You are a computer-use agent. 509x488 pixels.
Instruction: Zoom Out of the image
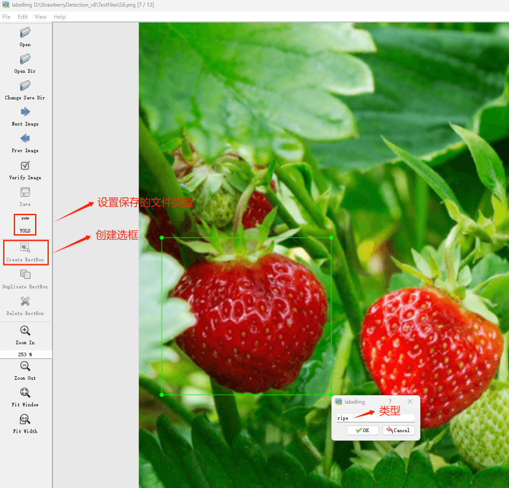click(x=25, y=366)
